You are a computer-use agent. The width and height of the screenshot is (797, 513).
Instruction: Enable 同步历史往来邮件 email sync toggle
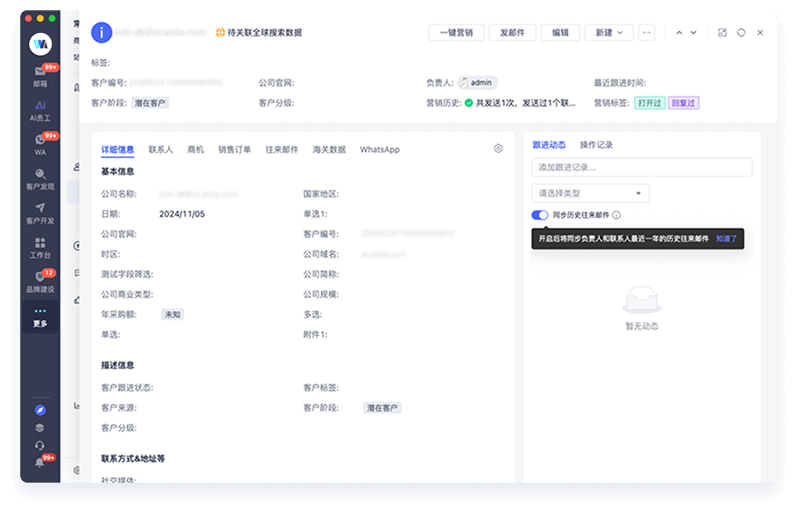[x=540, y=215]
